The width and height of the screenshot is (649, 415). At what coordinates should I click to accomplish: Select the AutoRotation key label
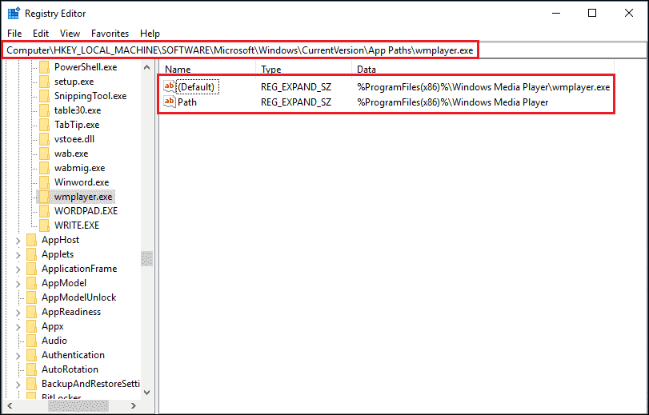point(70,369)
